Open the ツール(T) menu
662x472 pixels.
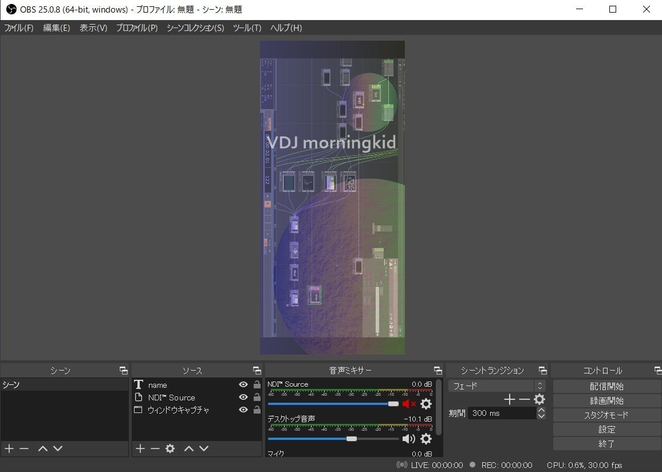pyautogui.click(x=247, y=28)
